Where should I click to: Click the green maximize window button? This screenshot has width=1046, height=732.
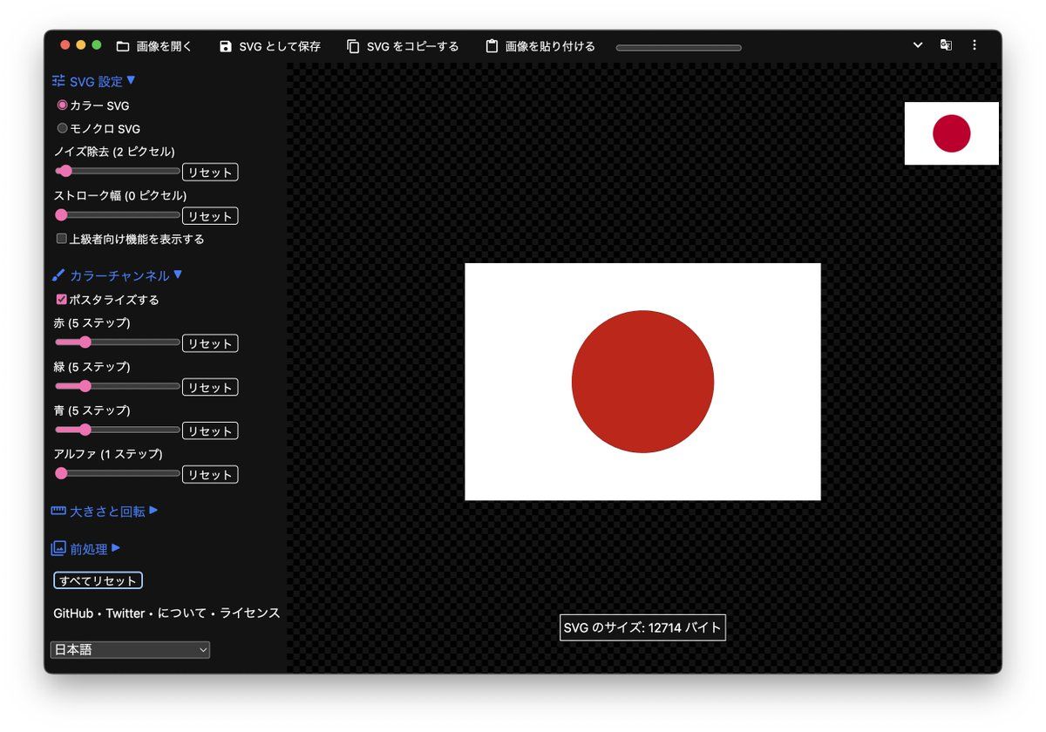tap(97, 45)
